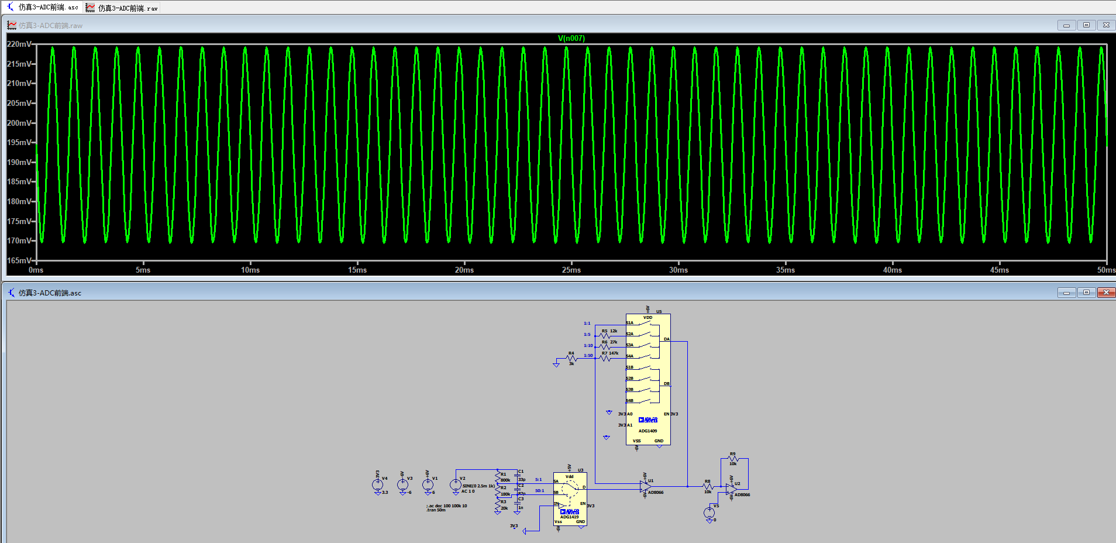
Task: Switch to the 仿真3-ADC前端.raw tab
Action: (122, 8)
